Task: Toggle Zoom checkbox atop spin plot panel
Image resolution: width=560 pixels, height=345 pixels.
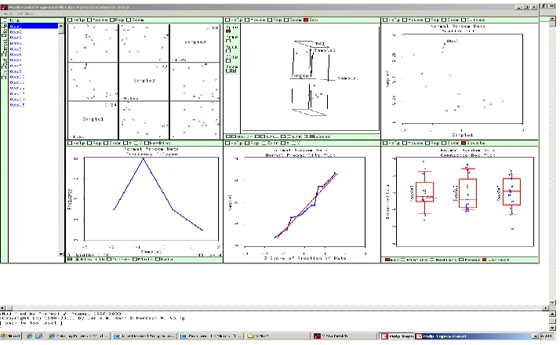Action: (286, 20)
